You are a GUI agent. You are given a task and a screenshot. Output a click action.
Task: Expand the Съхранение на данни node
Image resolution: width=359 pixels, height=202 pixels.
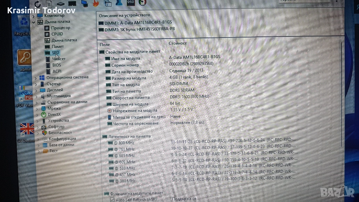pos(36,103)
